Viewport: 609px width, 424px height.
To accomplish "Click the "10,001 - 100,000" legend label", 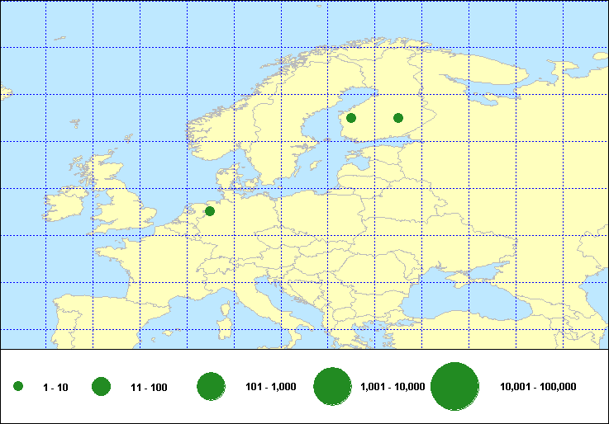I will [538, 388].
